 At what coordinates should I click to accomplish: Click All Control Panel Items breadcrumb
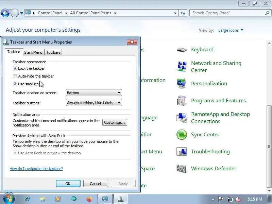coord(90,13)
